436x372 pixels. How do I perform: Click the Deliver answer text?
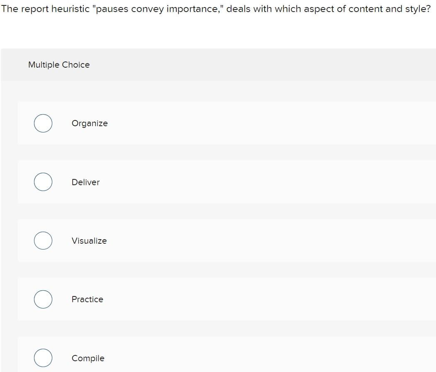coord(85,182)
